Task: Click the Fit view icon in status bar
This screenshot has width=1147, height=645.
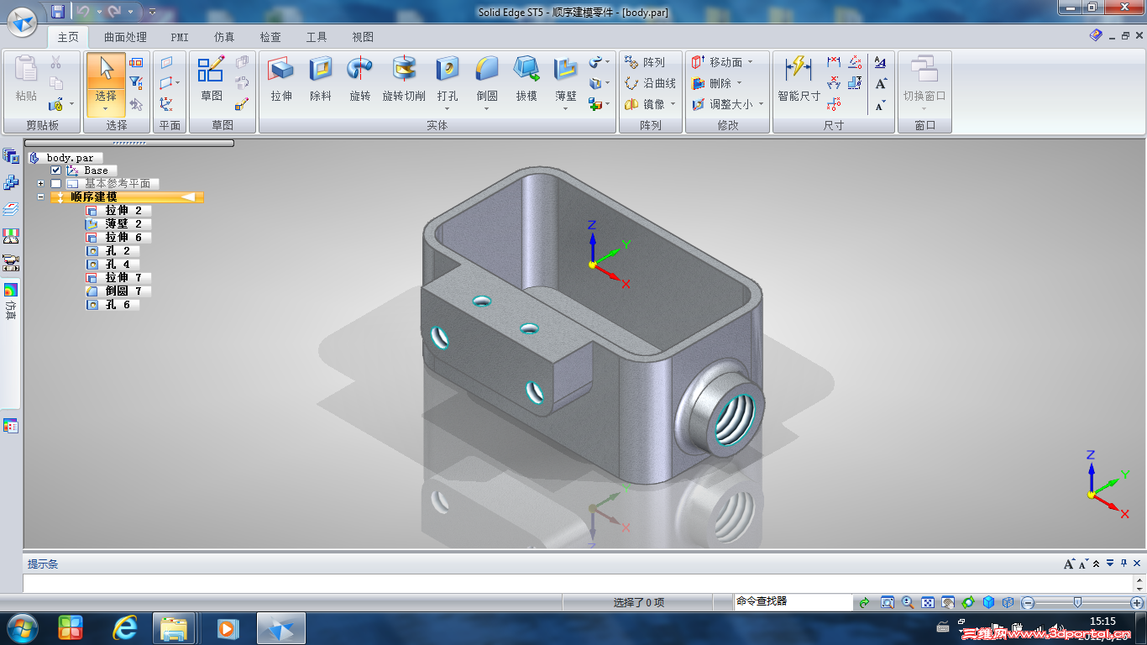Action: click(x=928, y=602)
